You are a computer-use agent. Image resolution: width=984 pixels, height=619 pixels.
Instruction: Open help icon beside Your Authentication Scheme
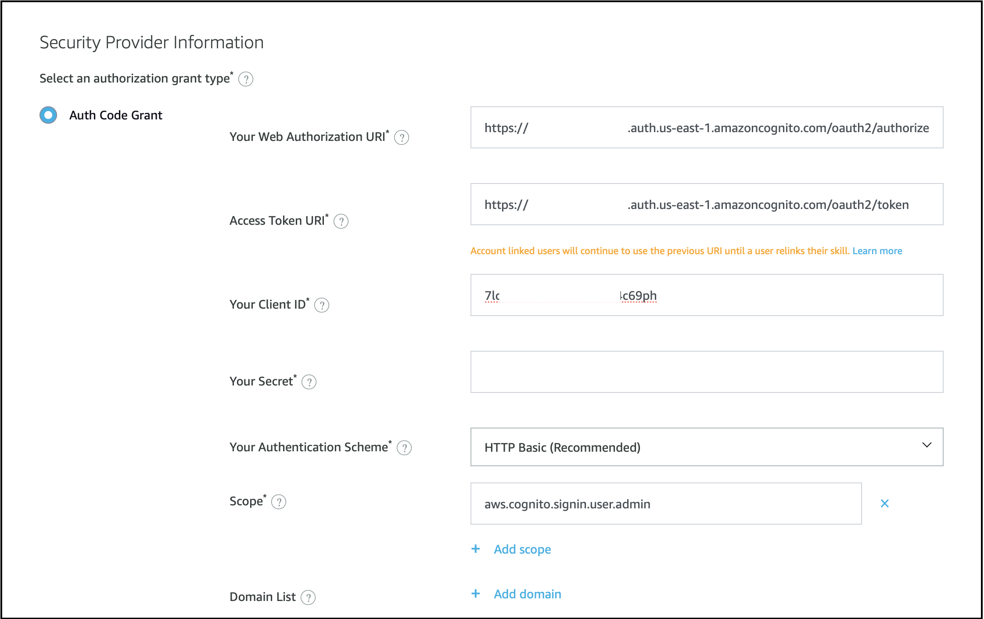[404, 448]
